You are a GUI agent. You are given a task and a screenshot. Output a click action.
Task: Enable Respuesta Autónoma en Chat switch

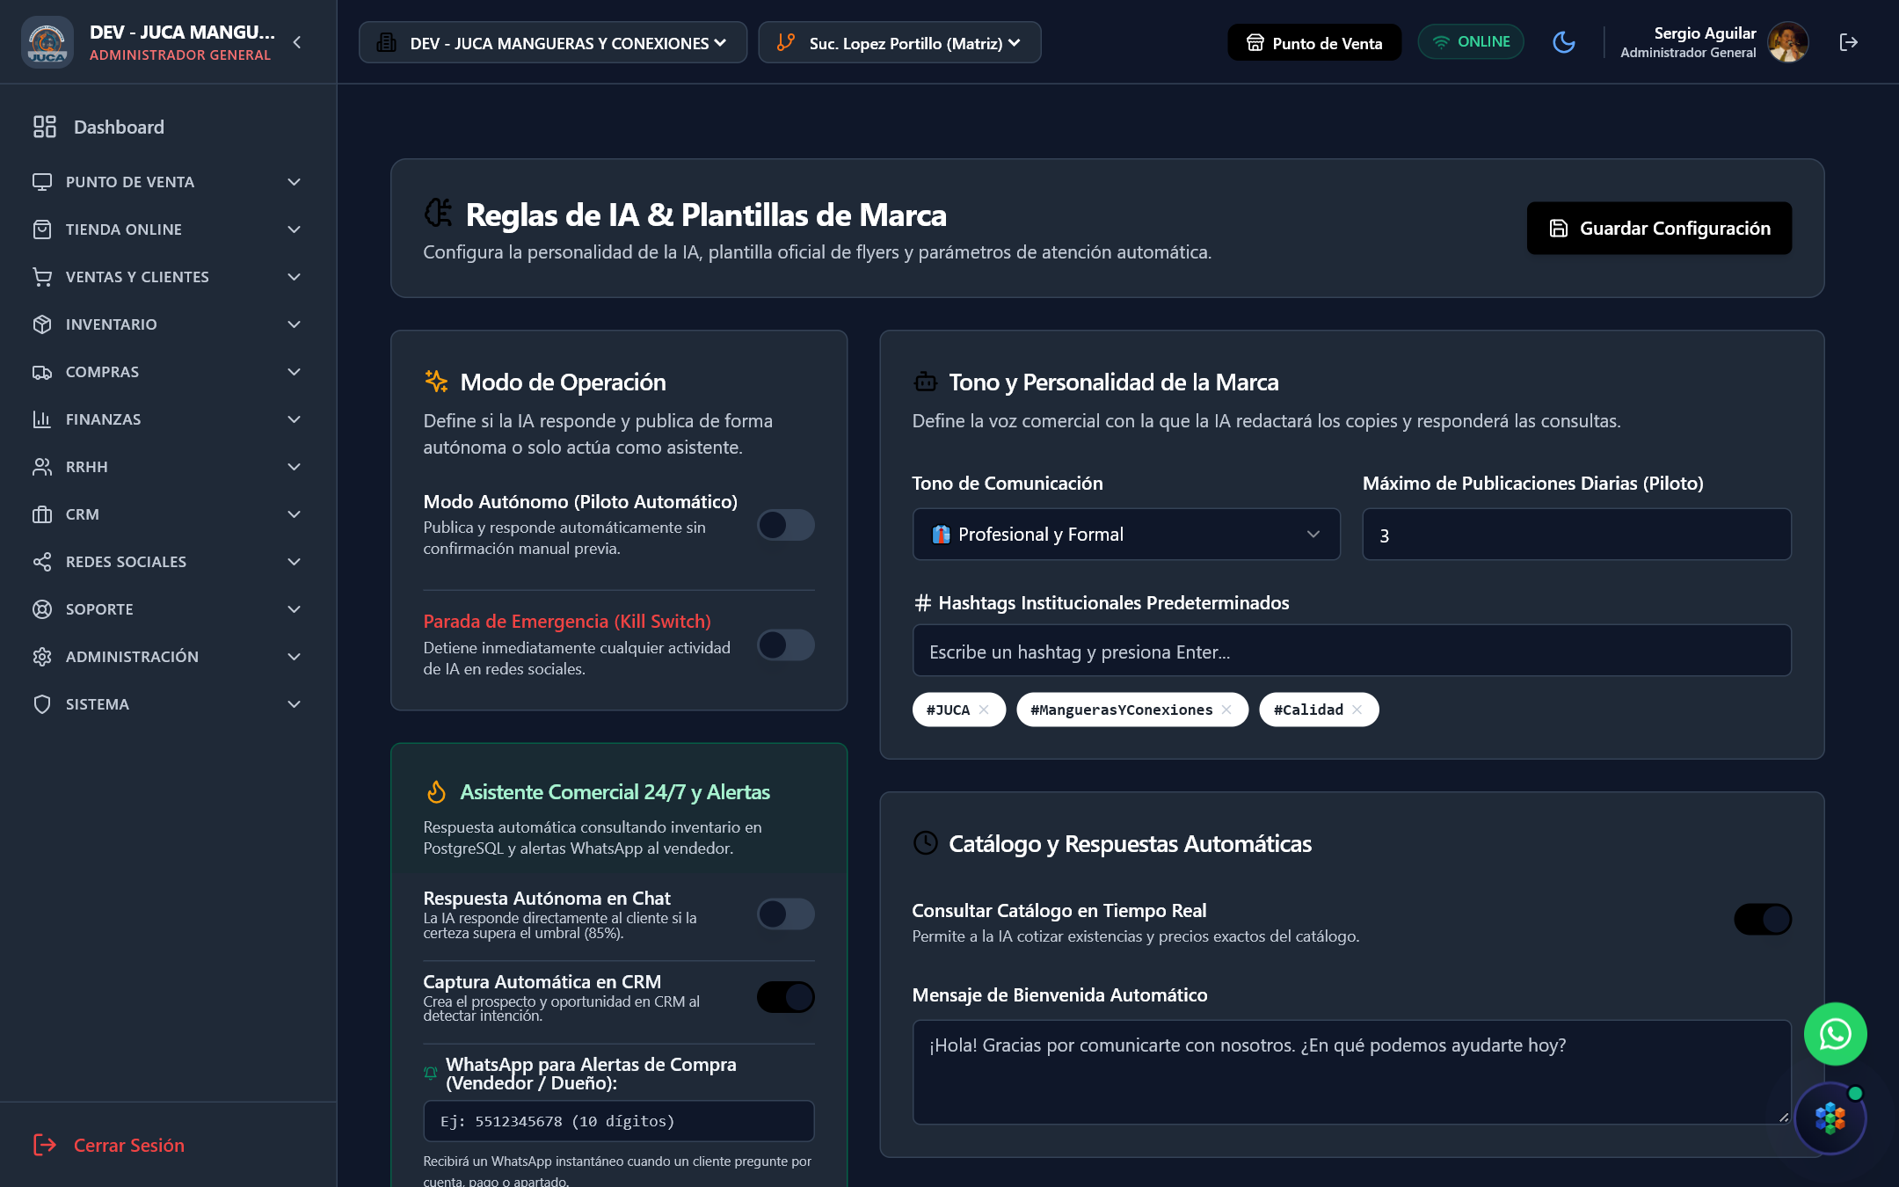786,914
